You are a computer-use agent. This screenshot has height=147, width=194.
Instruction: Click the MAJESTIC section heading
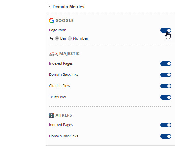tap(69, 54)
